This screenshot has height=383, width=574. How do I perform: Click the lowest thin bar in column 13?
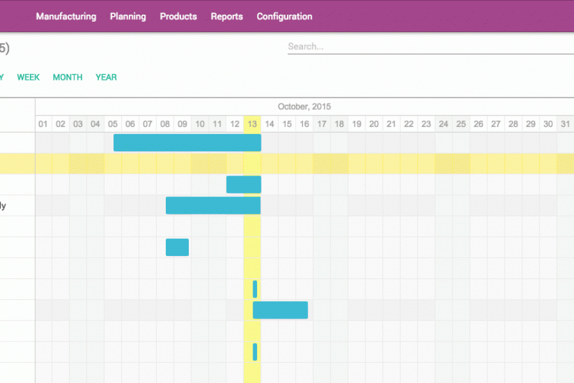[x=255, y=352]
